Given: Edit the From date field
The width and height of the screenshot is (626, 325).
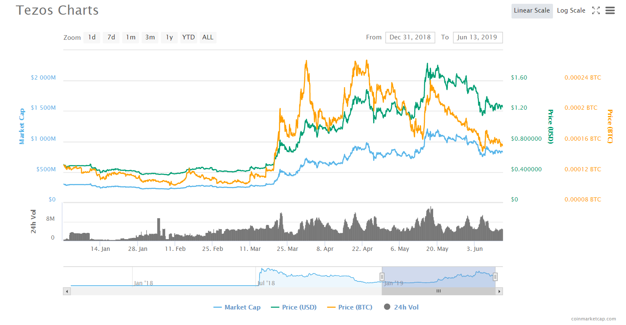Looking at the screenshot, I should tap(410, 37).
